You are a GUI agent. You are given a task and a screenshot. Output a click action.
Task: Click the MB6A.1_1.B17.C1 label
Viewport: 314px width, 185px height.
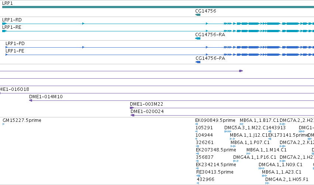click(x=259, y=120)
